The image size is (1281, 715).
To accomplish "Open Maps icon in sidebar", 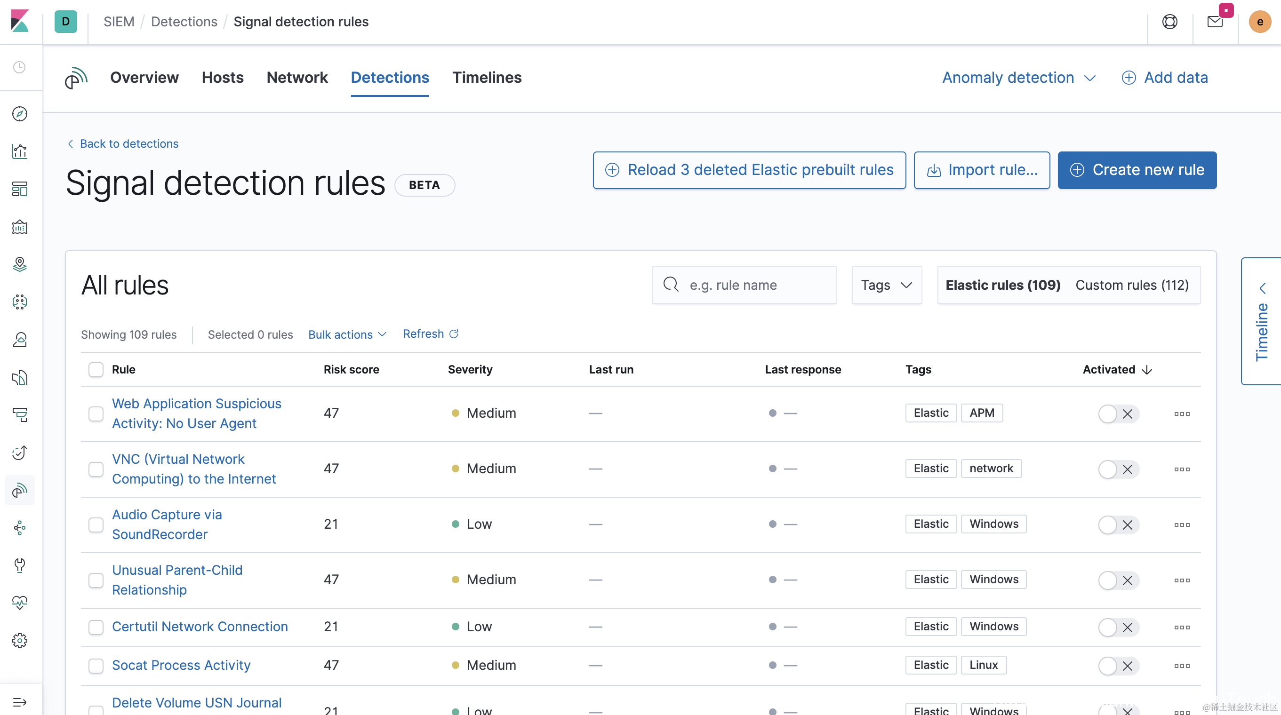I will tap(19, 264).
